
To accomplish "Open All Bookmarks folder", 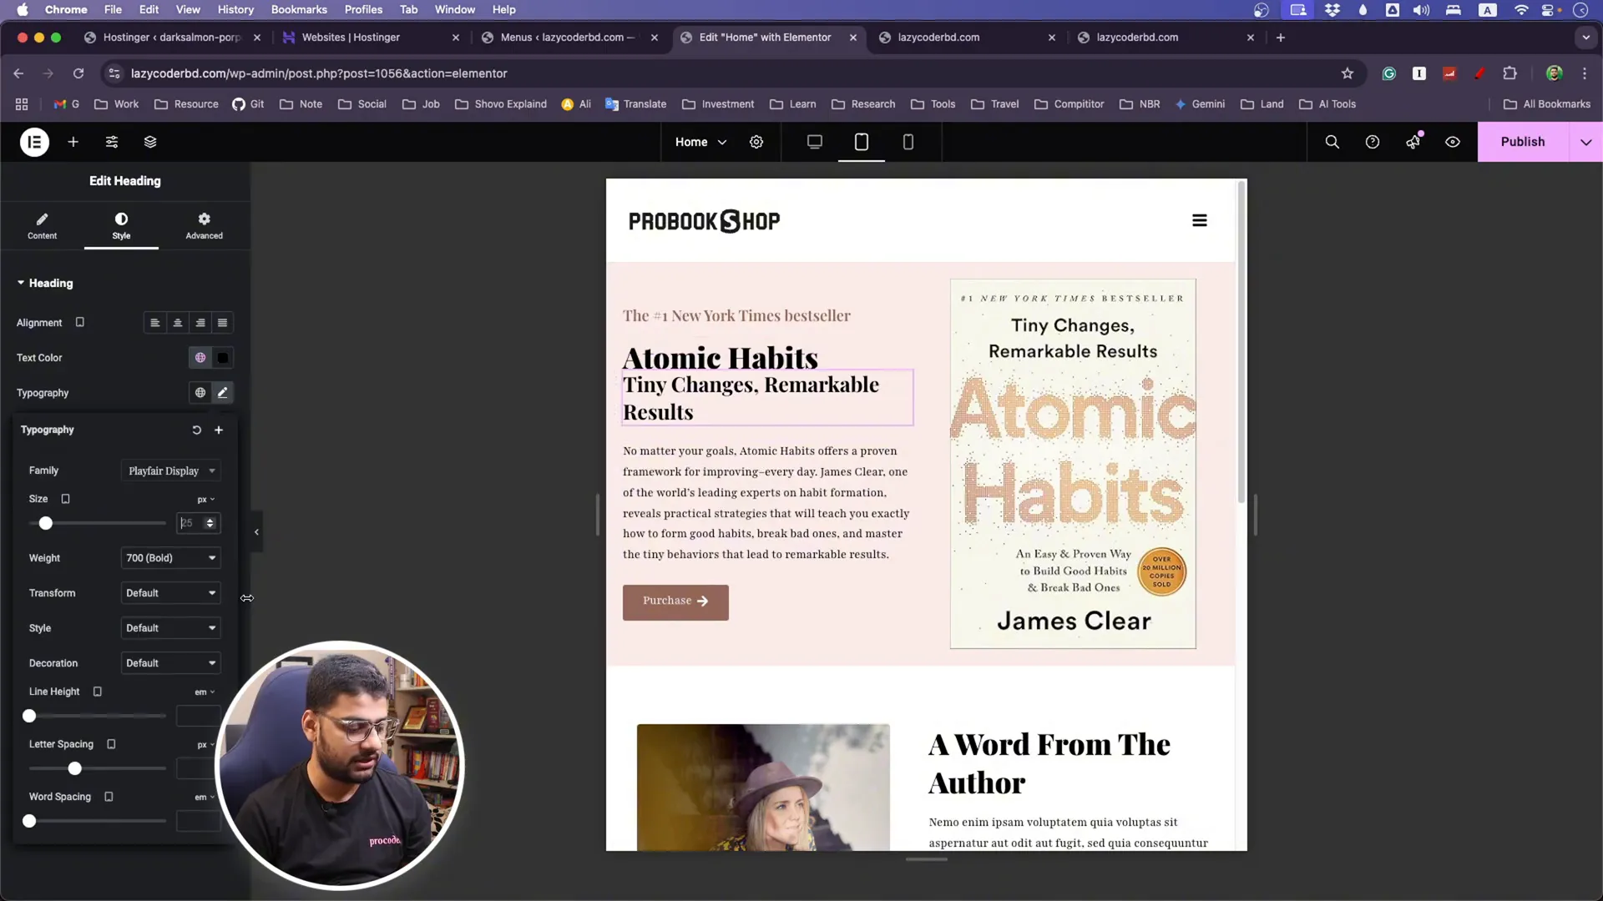I will click(x=1547, y=104).
